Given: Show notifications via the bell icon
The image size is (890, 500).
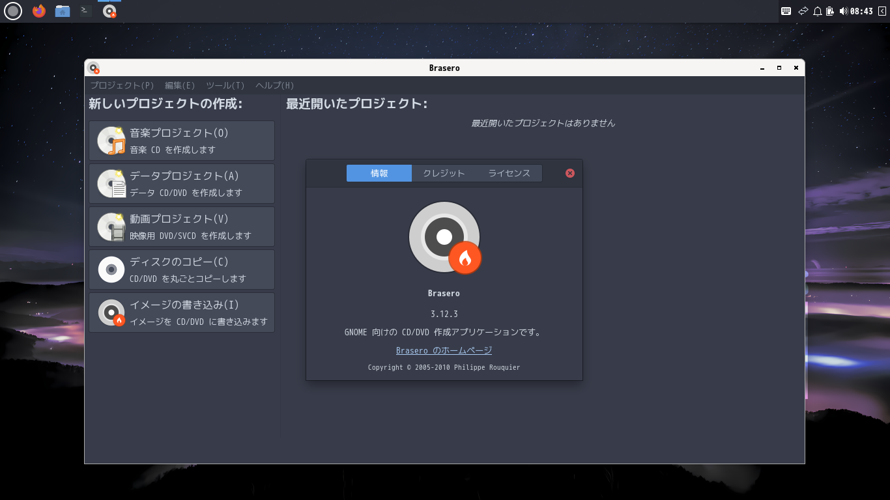Looking at the screenshot, I should click(818, 11).
